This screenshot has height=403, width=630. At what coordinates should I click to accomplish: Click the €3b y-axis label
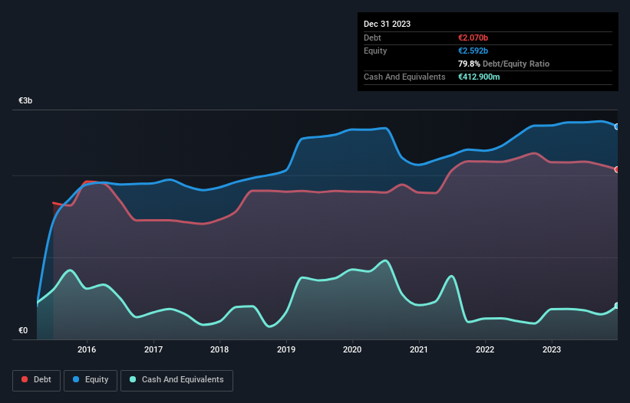tap(25, 100)
